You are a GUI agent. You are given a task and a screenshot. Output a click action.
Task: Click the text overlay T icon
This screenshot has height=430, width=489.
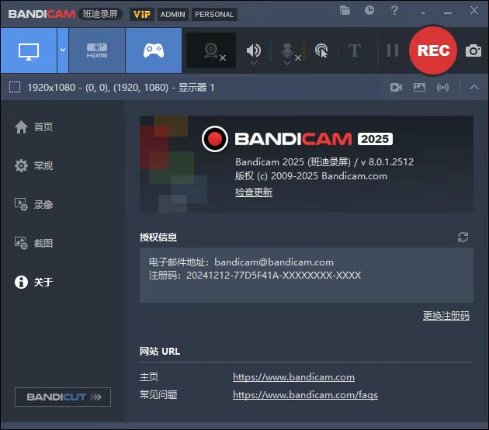pos(355,51)
